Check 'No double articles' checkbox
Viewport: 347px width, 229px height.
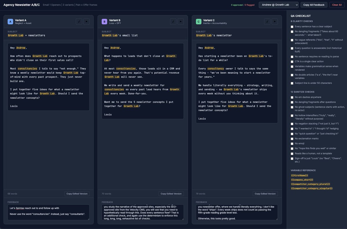pyautogui.click(x=292, y=75)
